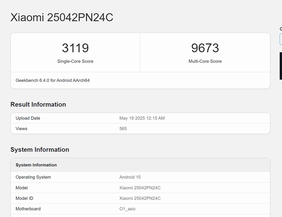Image resolution: width=282 pixels, height=217 pixels.
Task: Click the Geekbench 6.4.0 for Android AArch64 text
Action: point(53,80)
